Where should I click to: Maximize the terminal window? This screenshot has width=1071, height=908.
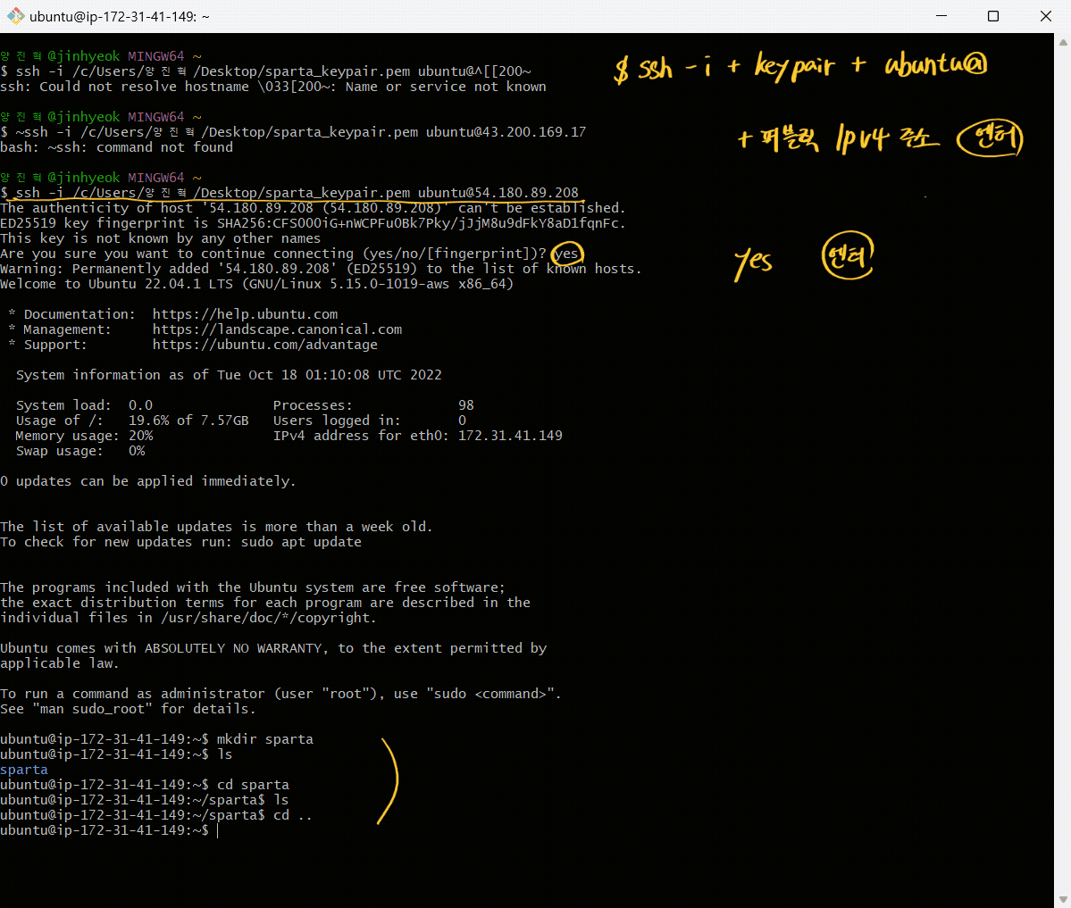993,16
